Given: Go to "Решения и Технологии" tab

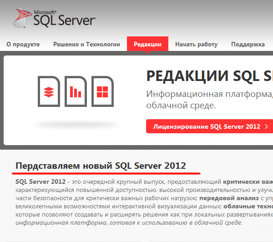Looking at the screenshot, I should pos(86,44).
